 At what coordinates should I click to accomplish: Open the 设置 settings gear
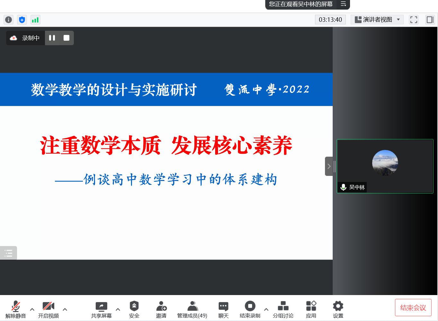click(x=338, y=309)
